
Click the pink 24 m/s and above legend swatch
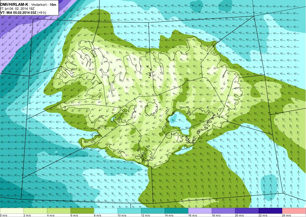[x=294, y=211]
